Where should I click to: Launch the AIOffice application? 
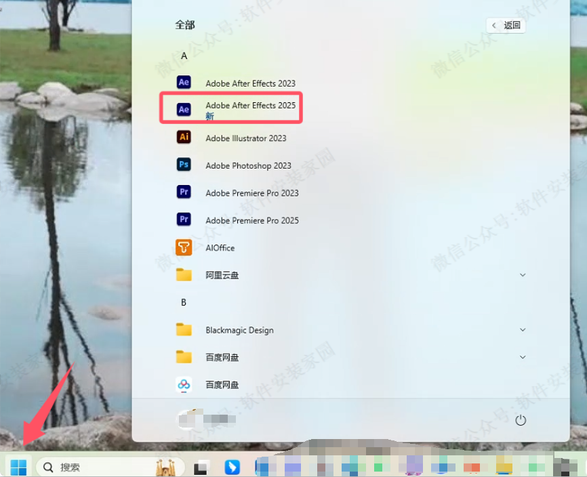(220, 247)
